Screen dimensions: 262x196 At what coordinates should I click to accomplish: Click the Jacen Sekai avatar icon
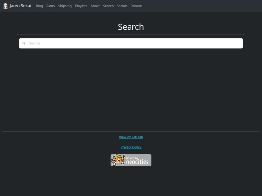point(5,6)
